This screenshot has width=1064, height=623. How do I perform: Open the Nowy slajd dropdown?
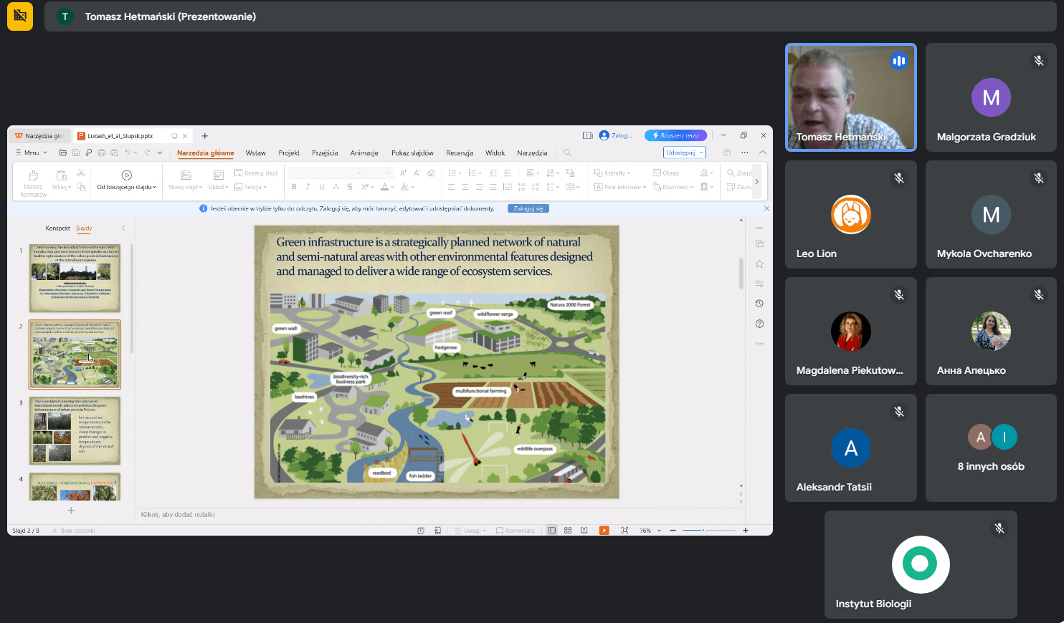coord(186,187)
